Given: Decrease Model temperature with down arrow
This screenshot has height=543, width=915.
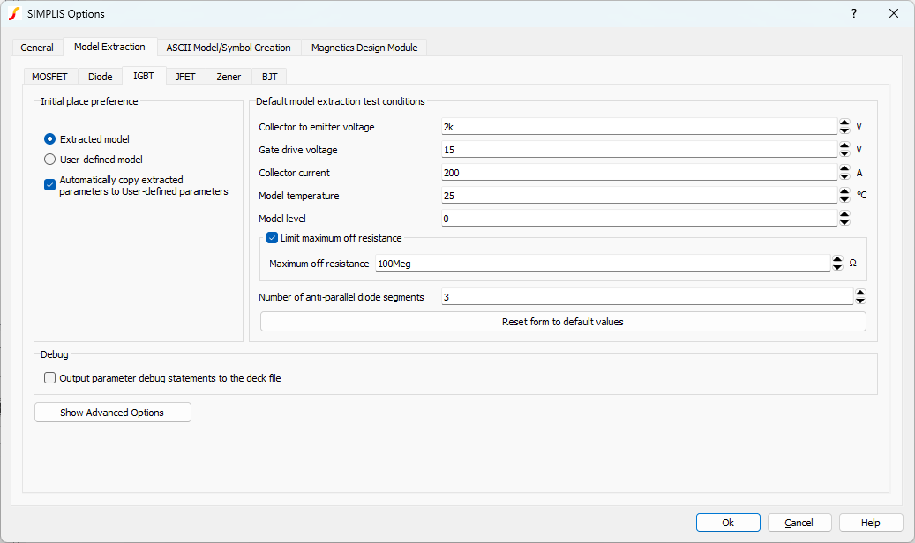Looking at the screenshot, I should (844, 199).
